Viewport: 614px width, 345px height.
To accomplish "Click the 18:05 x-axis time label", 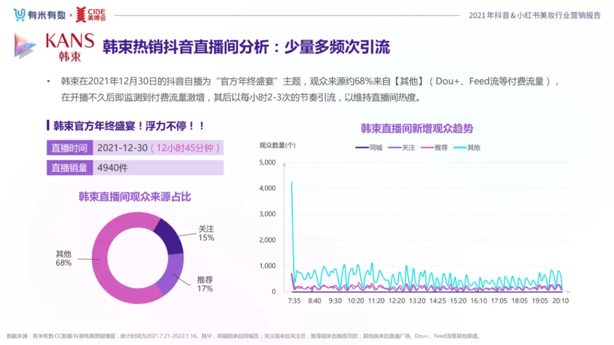I will (x=519, y=301).
